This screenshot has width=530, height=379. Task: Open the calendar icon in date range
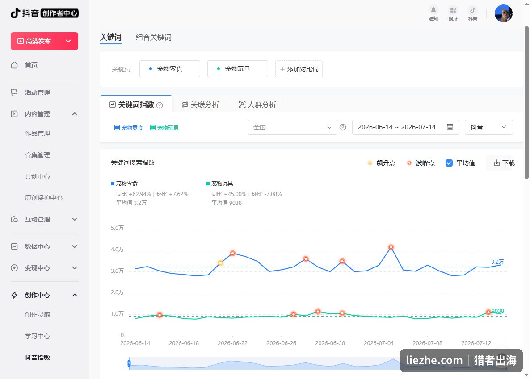450,127
